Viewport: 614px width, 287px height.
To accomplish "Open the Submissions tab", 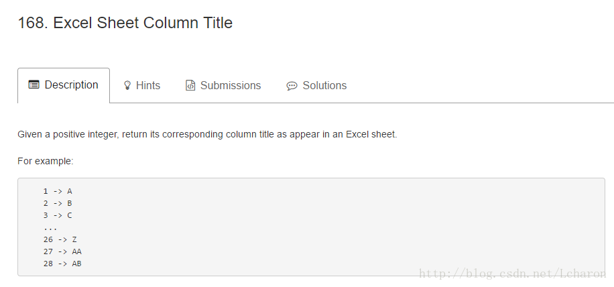I will tap(223, 85).
